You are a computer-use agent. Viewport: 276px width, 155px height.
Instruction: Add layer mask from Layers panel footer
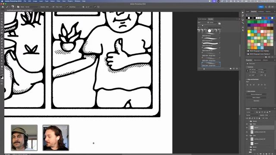[x=260, y=154]
